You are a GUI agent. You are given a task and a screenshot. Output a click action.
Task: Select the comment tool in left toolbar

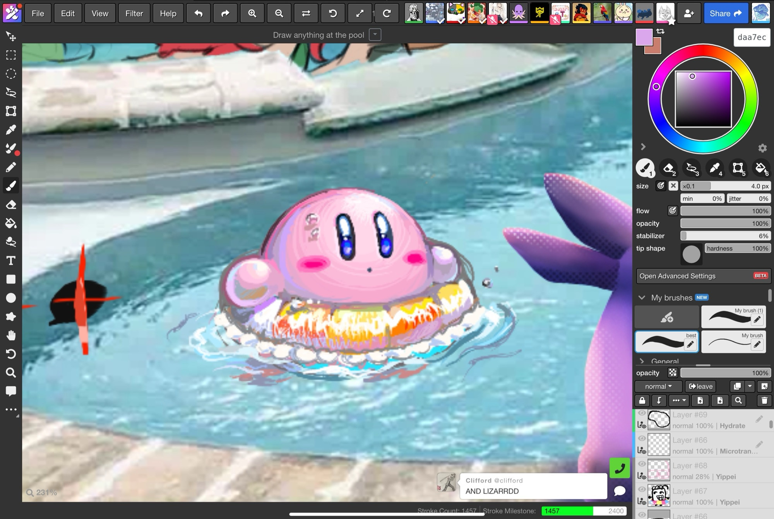coord(11,391)
